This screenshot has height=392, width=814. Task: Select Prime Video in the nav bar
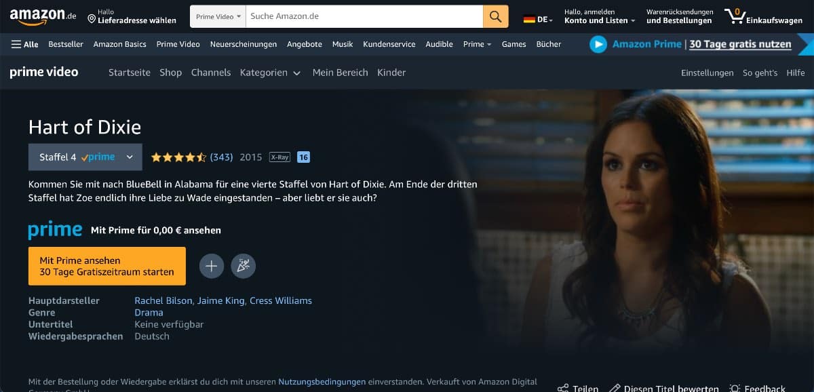click(178, 44)
